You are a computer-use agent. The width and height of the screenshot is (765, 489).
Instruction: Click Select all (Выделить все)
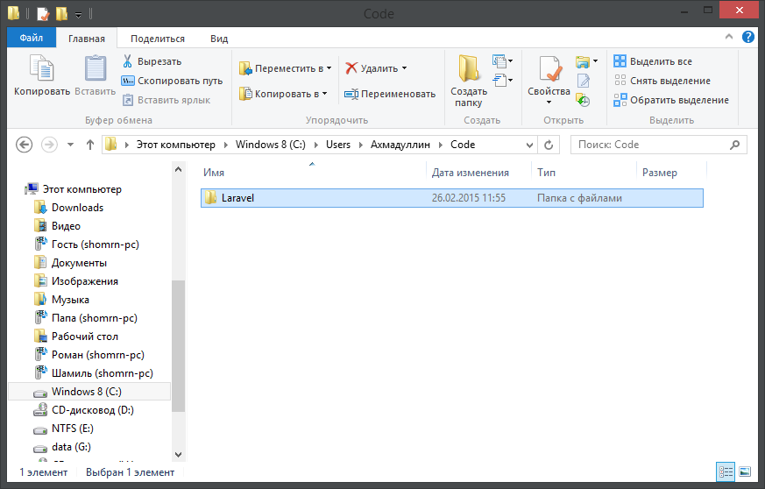pyautogui.click(x=653, y=61)
